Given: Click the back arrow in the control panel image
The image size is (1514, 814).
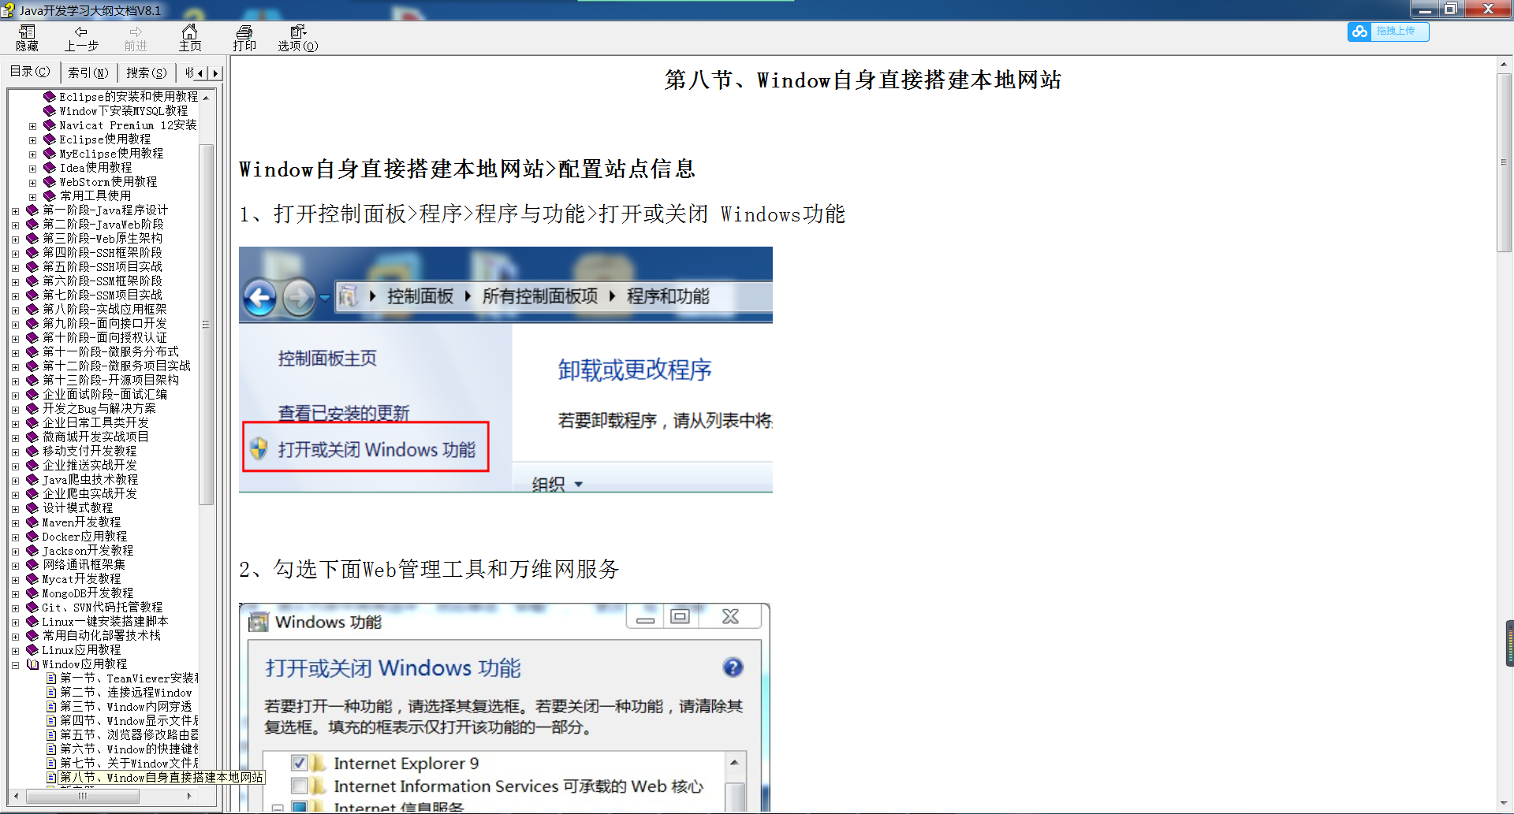Looking at the screenshot, I should click(x=259, y=298).
